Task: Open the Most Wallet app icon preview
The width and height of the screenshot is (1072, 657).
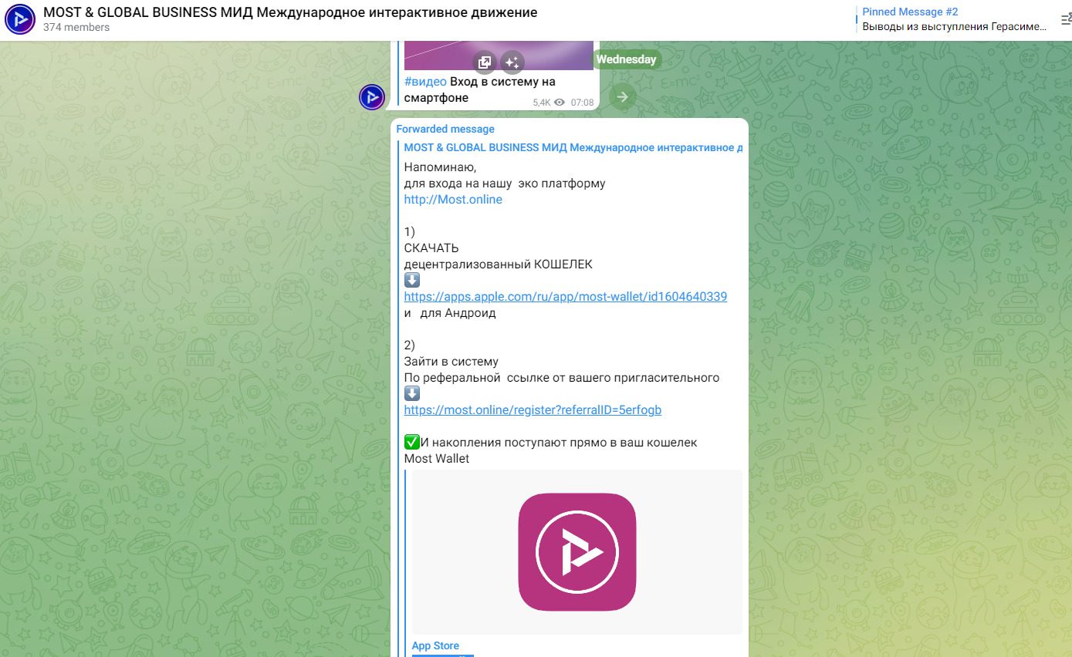Action: (x=577, y=552)
